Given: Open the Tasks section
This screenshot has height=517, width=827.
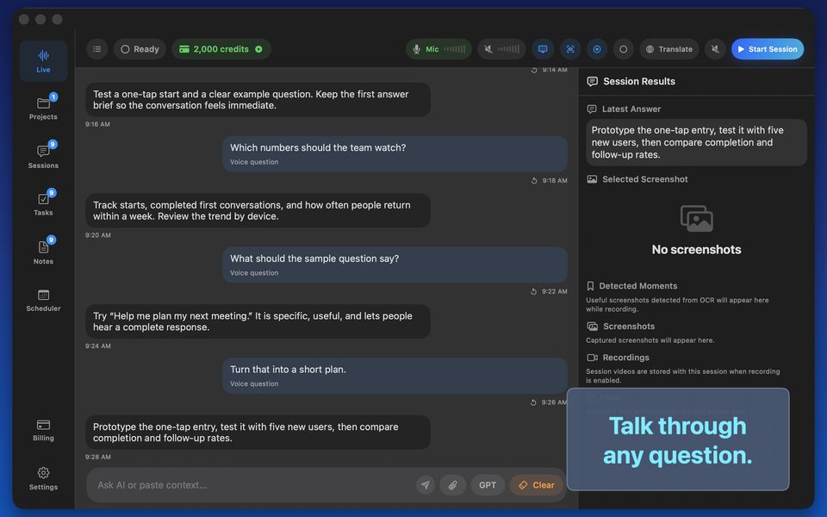Looking at the screenshot, I should point(43,203).
